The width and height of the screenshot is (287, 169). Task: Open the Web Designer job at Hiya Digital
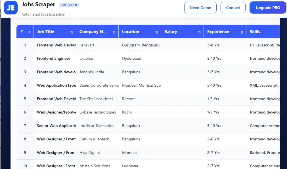(x=56, y=153)
